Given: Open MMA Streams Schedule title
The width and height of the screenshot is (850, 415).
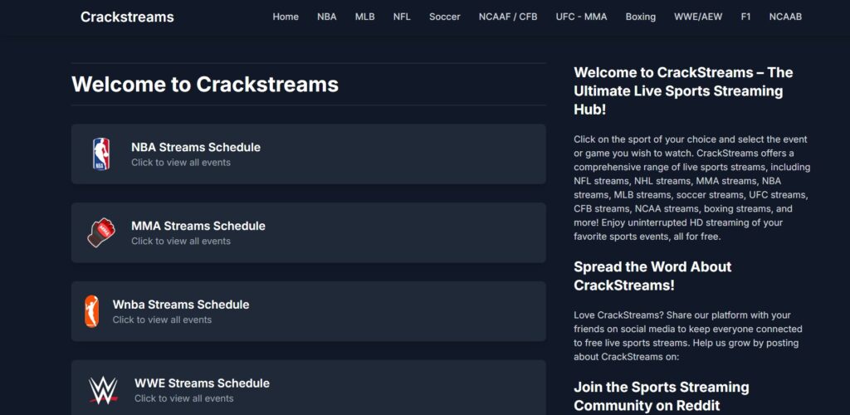Looking at the screenshot, I should [198, 226].
